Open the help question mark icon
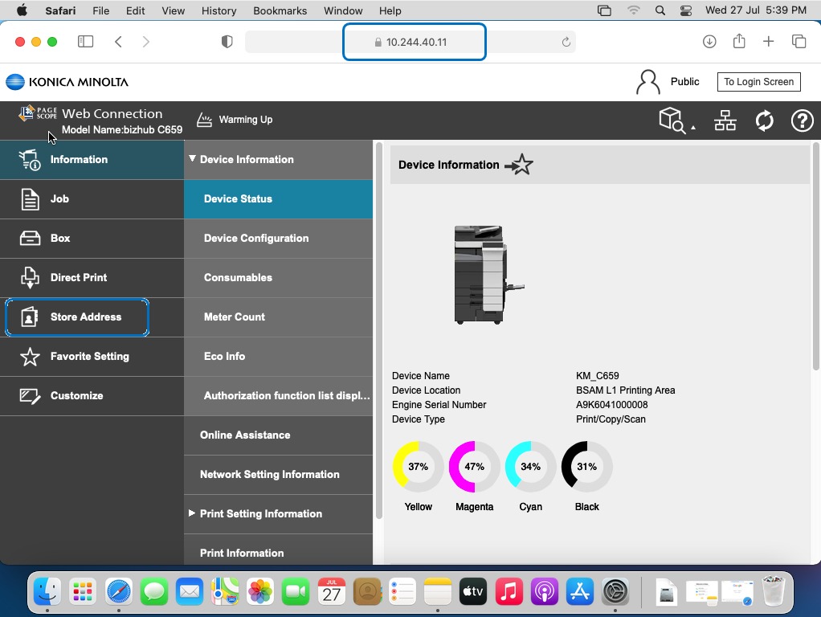The width and height of the screenshot is (821, 617). point(802,121)
